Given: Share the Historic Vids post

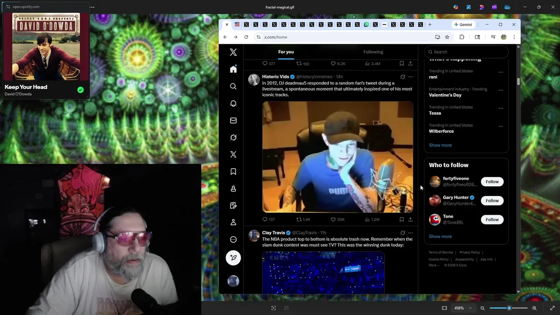Looking at the screenshot, I should pos(410,219).
